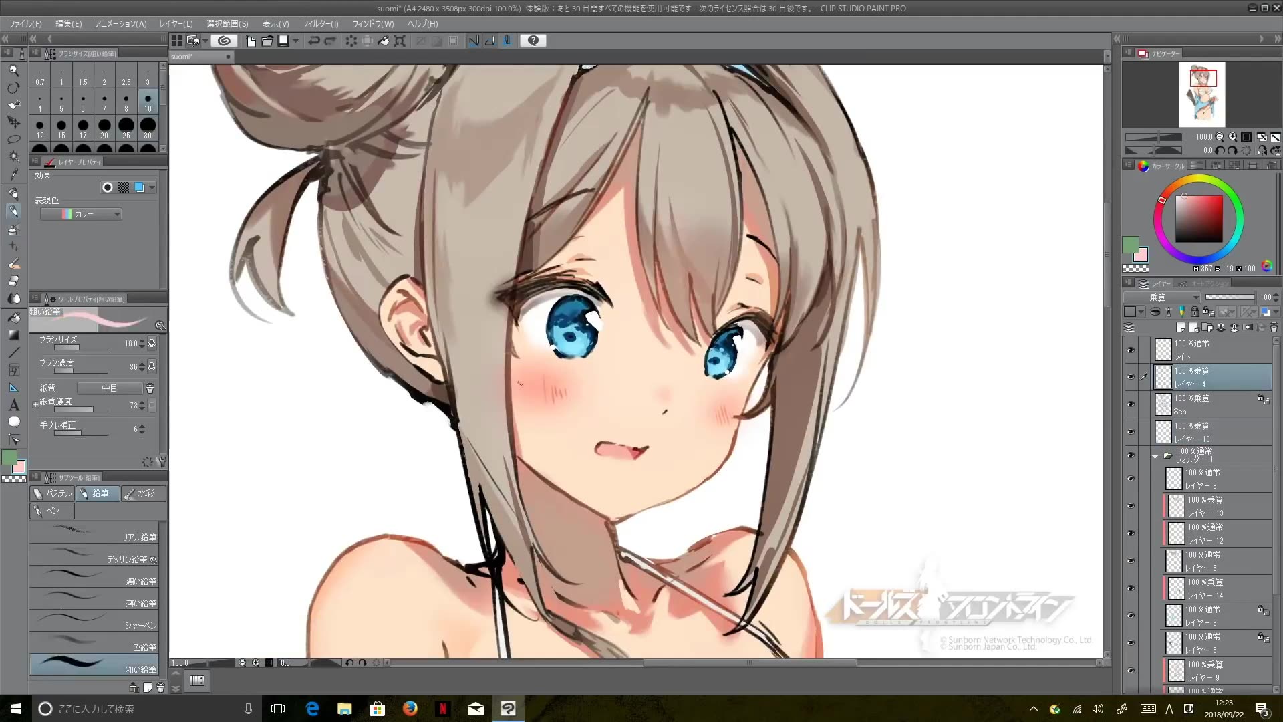Click the New layer icon in Layer panel
The height and width of the screenshot is (722, 1283).
click(1181, 328)
